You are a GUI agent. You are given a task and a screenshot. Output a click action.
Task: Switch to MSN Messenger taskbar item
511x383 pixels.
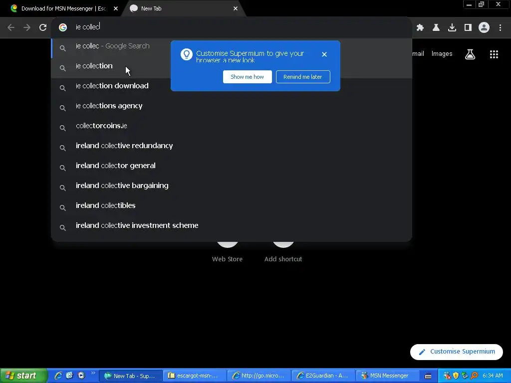[387, 376]
